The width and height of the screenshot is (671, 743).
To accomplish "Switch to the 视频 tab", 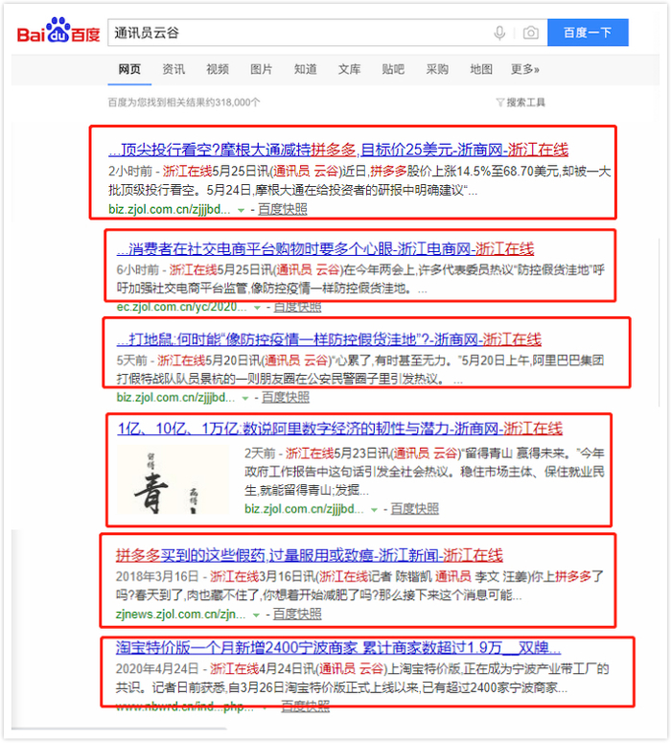I will 218,70.
